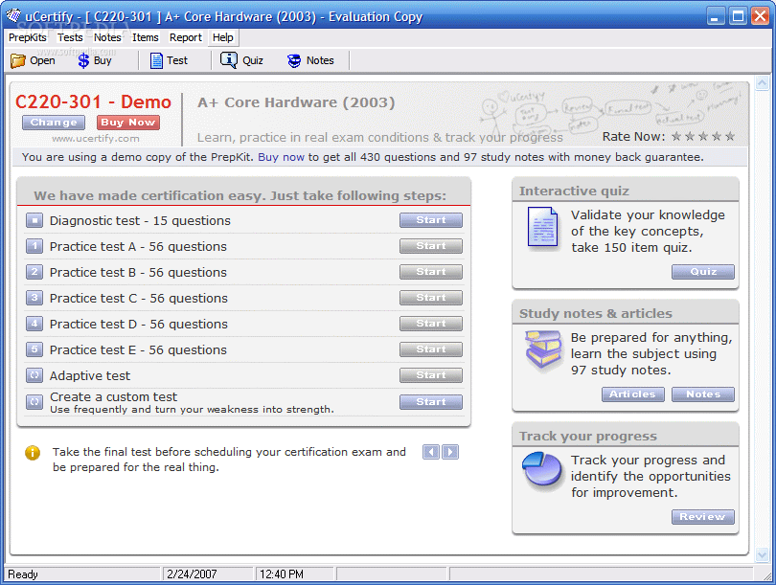Open the Help menu
776x585 pixels.
coord(222,37)
